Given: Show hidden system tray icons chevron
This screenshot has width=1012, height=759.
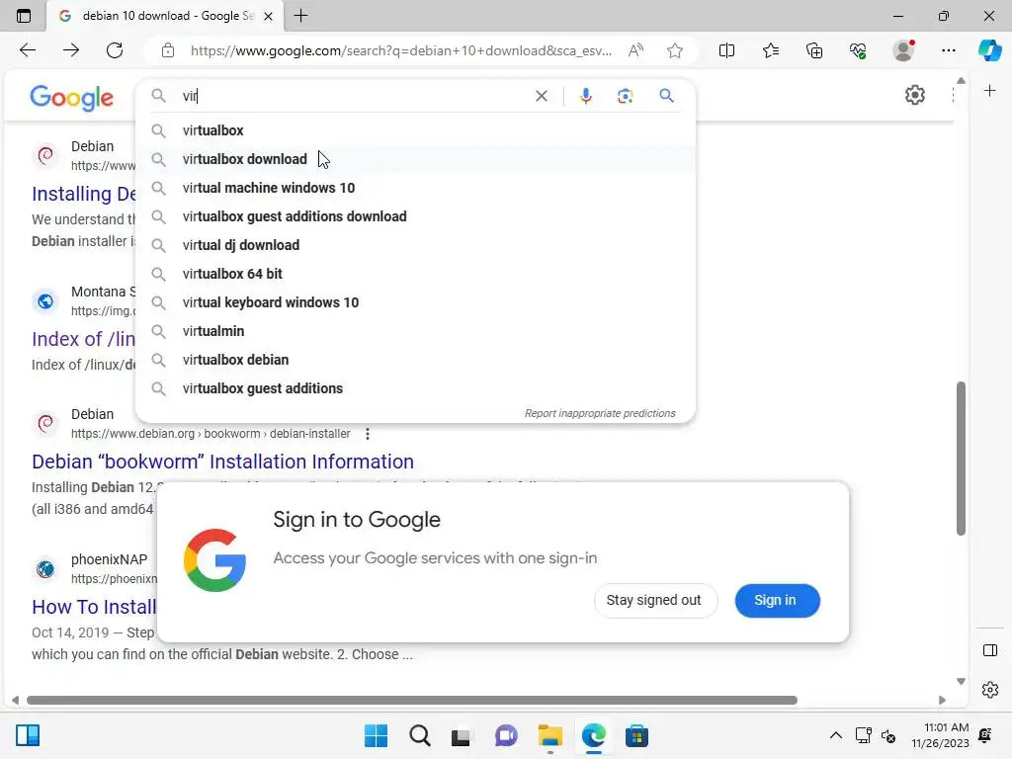Looking at the screenshot, I should coord(836,735).
